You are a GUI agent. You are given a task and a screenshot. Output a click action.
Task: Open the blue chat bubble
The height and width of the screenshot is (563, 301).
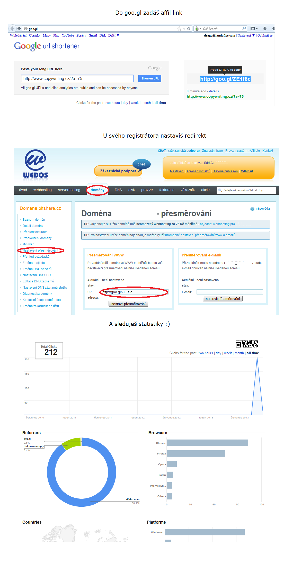click(x=141, y=164)
